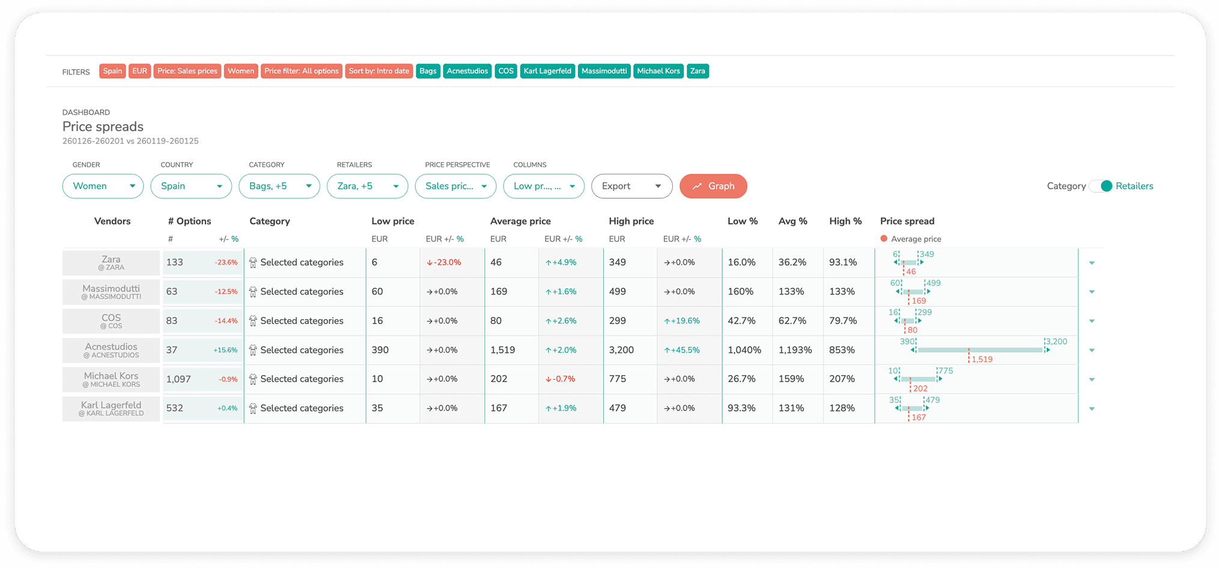Screen dimensions: 1221x569
Task: Click the COS row price spread bar
Action: coord(907,321)
